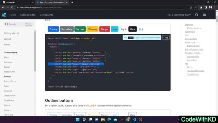218x123 pixels.
Task: Open Alerts in the sidebar
Action: [6, 57]
